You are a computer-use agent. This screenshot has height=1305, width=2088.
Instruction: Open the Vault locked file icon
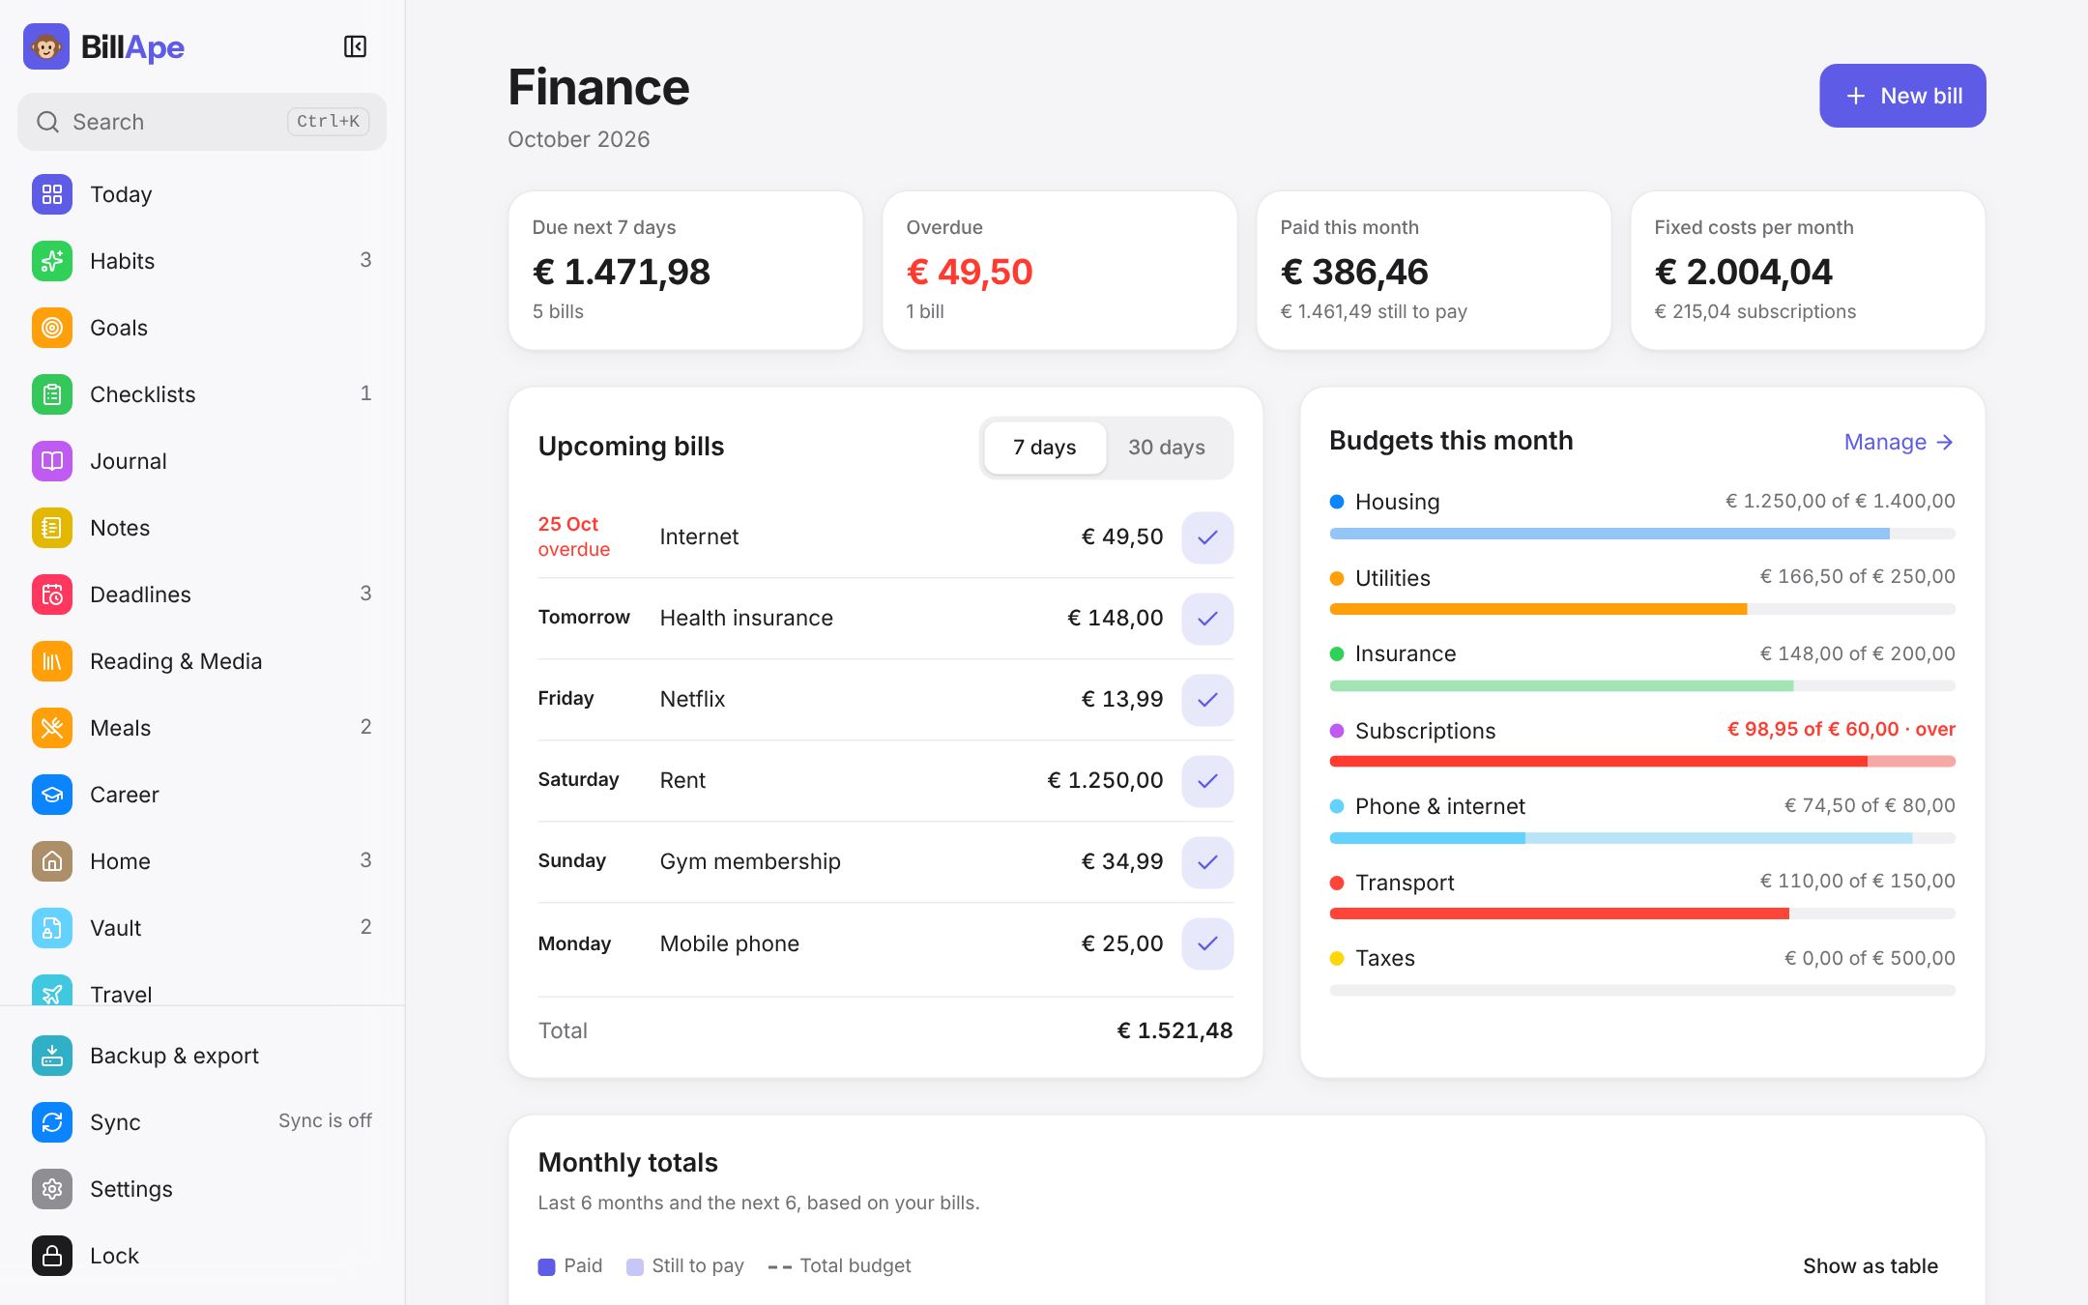52,928
